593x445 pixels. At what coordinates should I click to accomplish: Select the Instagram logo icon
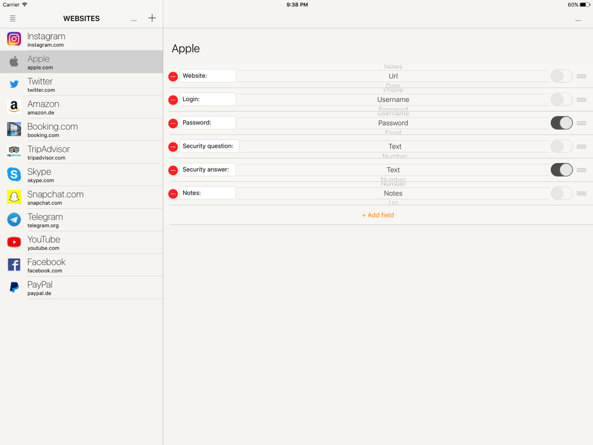(x=14, y=39)
